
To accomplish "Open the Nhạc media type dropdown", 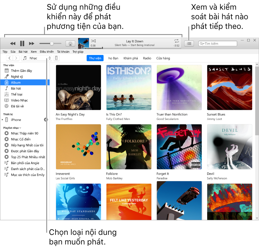I will point(36,58).
